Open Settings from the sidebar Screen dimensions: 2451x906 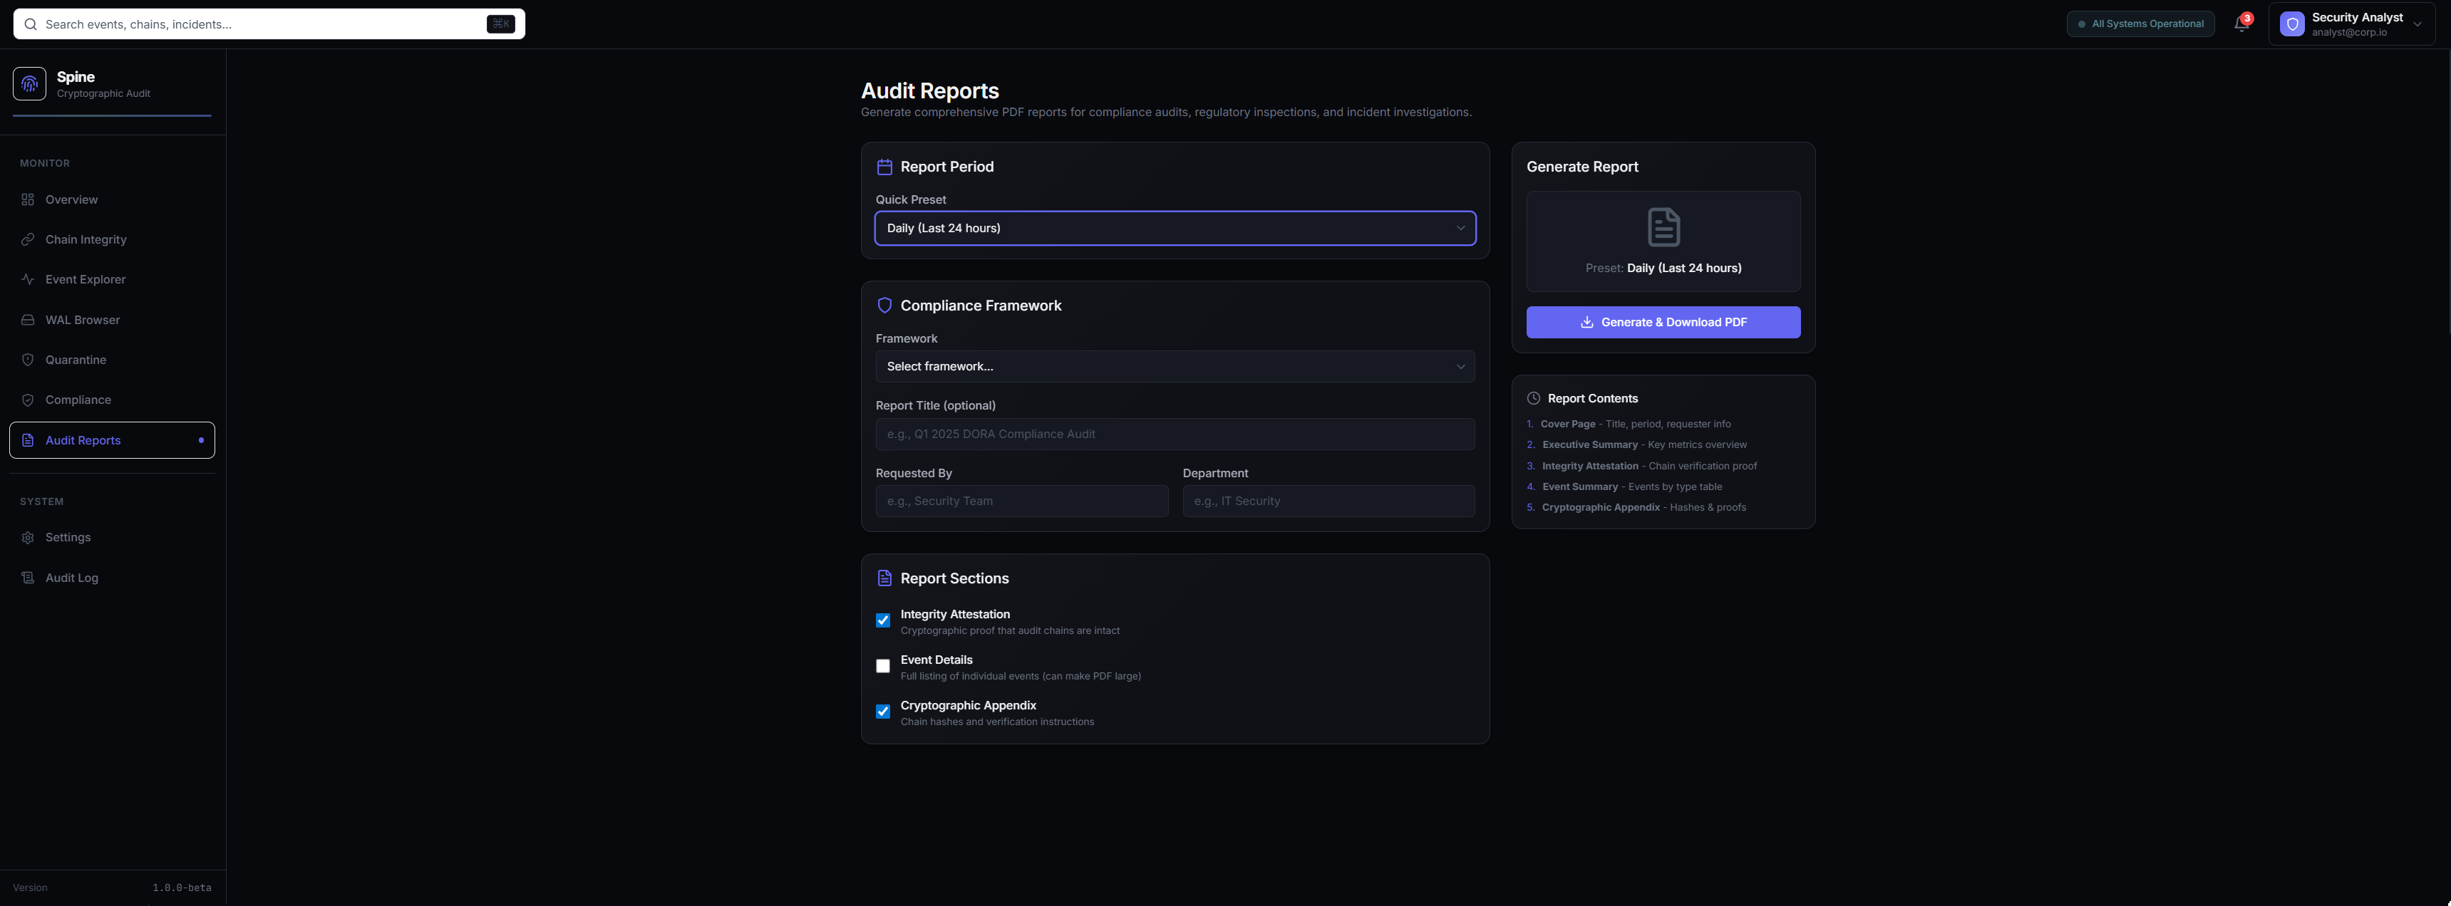[x=68, y=537]
